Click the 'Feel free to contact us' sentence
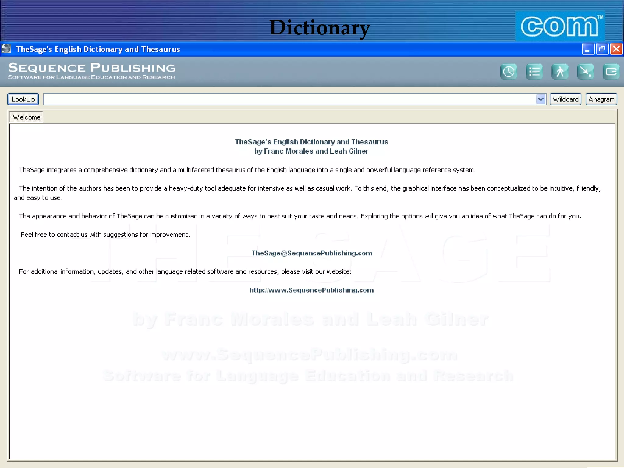Viewport: 624px width, 468px height. [105, 235]
